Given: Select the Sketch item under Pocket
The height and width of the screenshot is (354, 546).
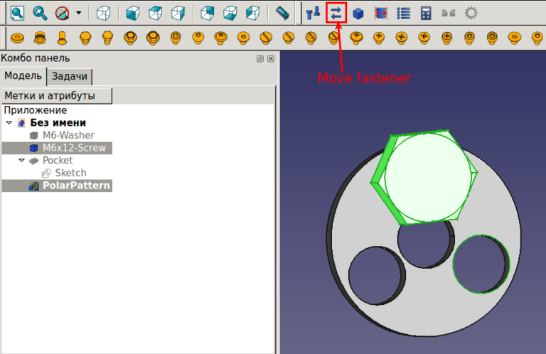Looking at the screenshot, I should pos(70,173).
